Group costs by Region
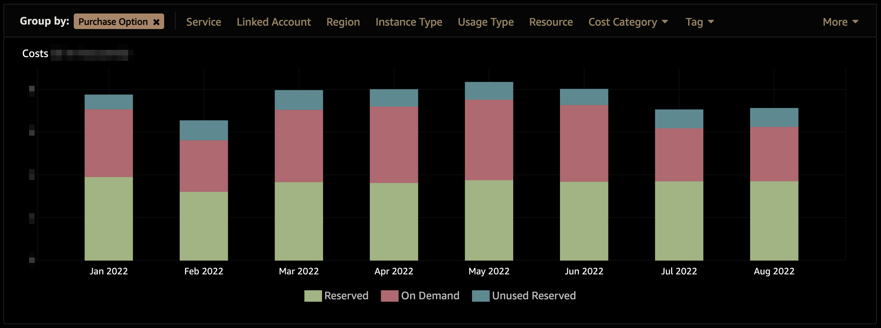 coord(343,21)
